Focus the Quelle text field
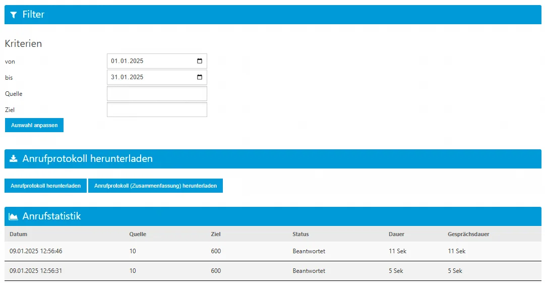 click(157, 93)
